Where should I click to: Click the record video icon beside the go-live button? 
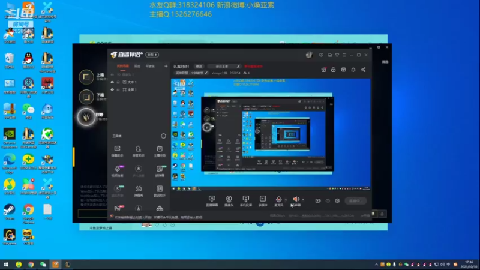click(x=318, y=201)
